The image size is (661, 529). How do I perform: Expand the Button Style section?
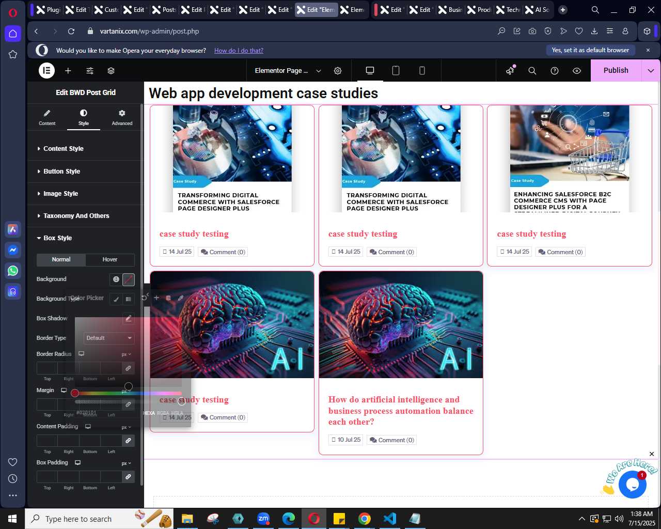click(85, 172)
